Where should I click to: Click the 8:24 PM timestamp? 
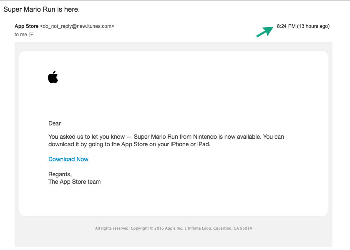(x=303, y=26)
